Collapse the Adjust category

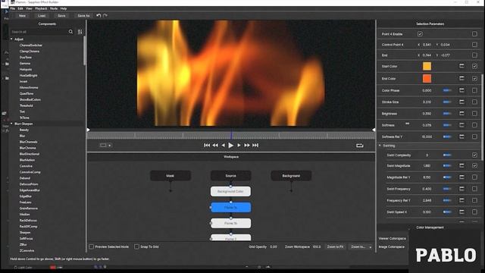click(x=12, y=39)
